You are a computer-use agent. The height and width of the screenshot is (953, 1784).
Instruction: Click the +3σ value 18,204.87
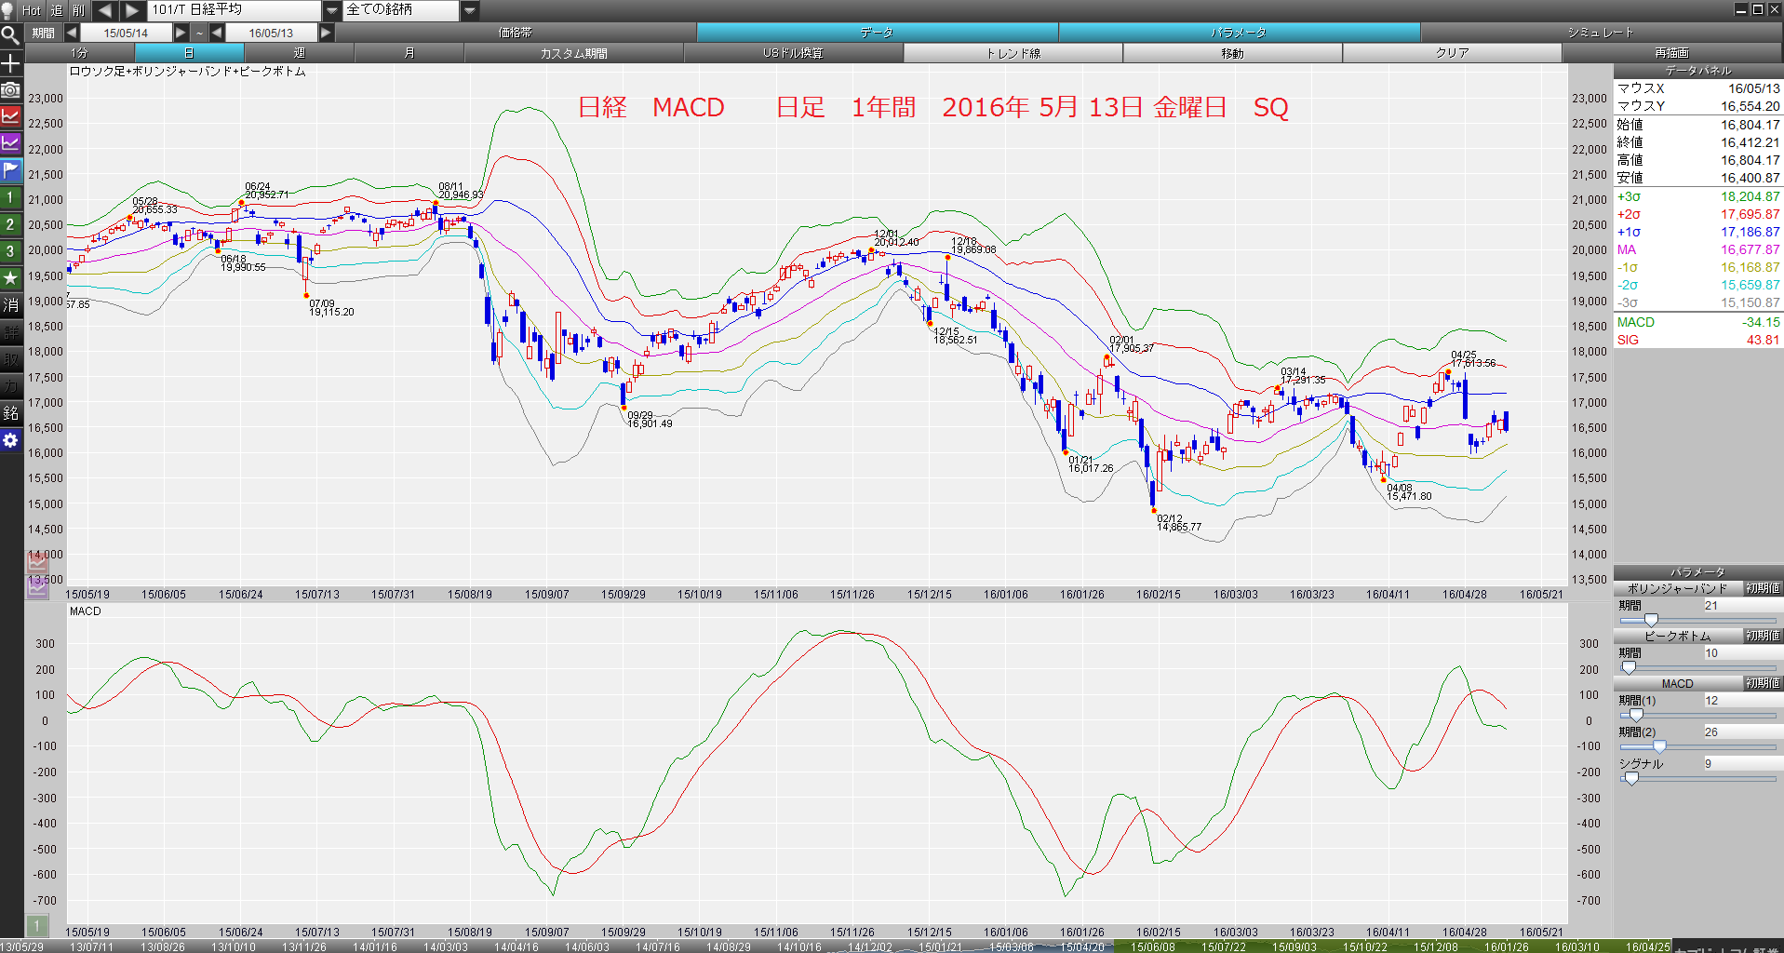1750,196
